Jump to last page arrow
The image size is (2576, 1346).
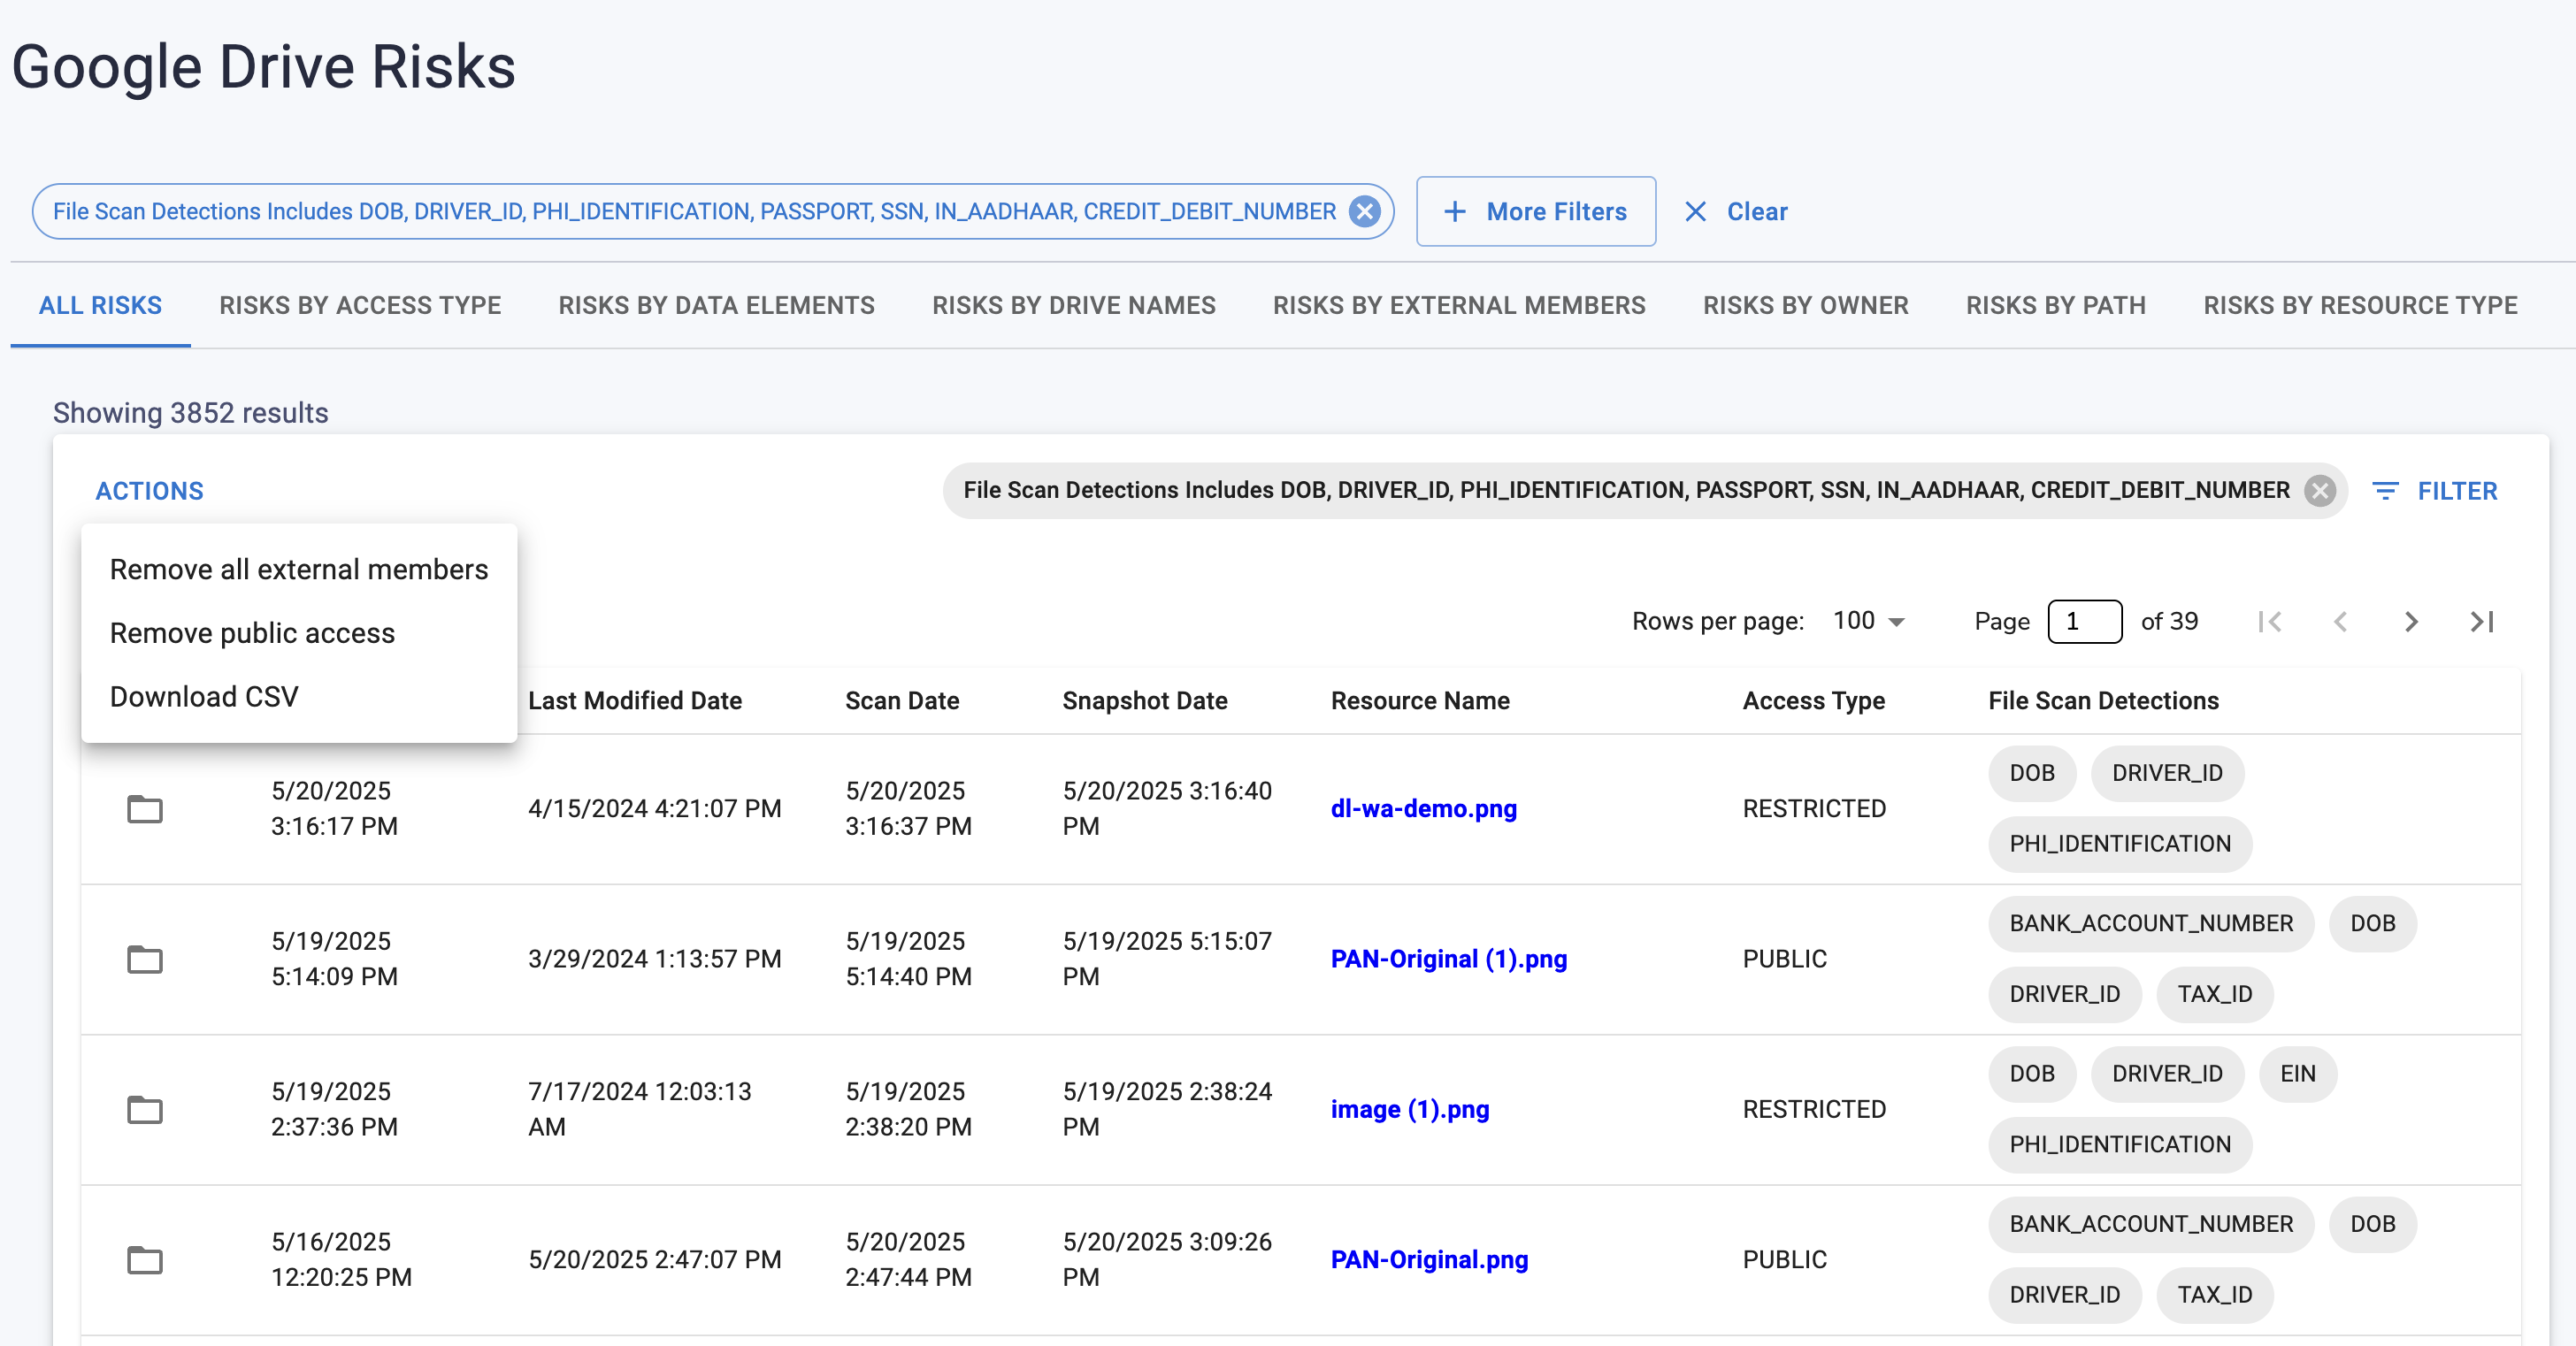[x=2482, y=621]
